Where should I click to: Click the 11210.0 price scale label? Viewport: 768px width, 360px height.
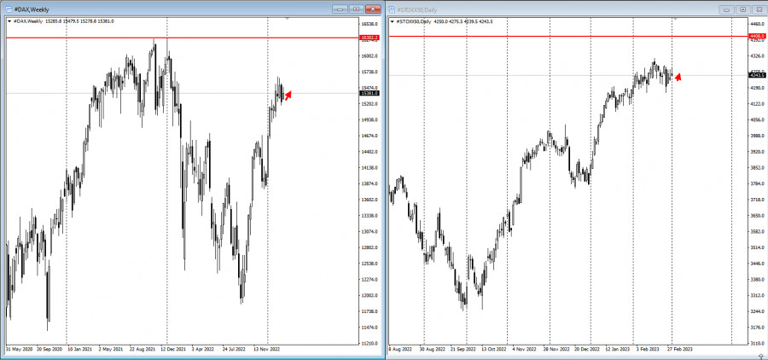[x=369, y=343]
